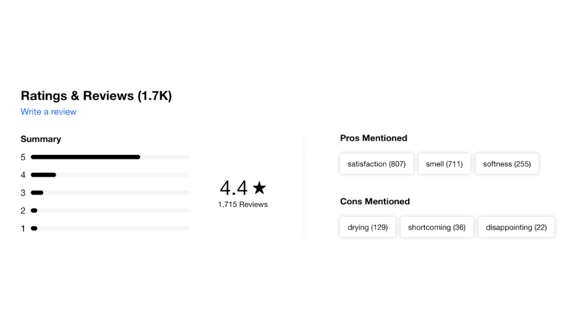This screenshot has width=586, height=326.
Task: Filter by the 1-star rating bar
Action: click(110, 228)
